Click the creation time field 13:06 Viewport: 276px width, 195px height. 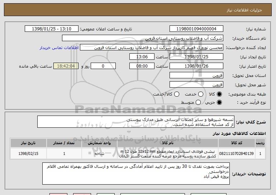(x=142, y=57)
